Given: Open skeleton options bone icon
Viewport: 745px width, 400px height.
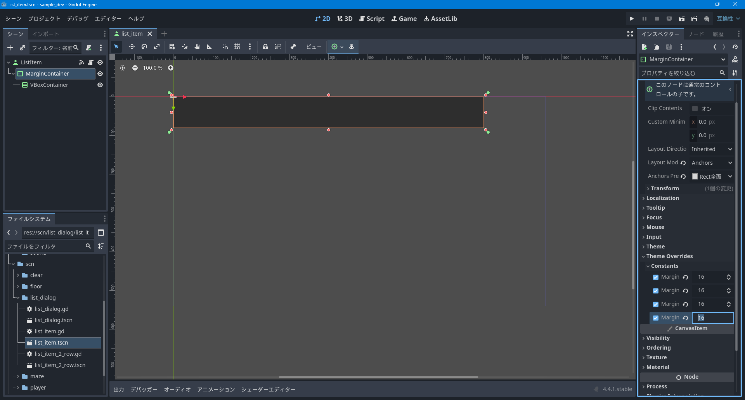Looking at the screenshot, I should pyautogui.click(x=293, y=47).
